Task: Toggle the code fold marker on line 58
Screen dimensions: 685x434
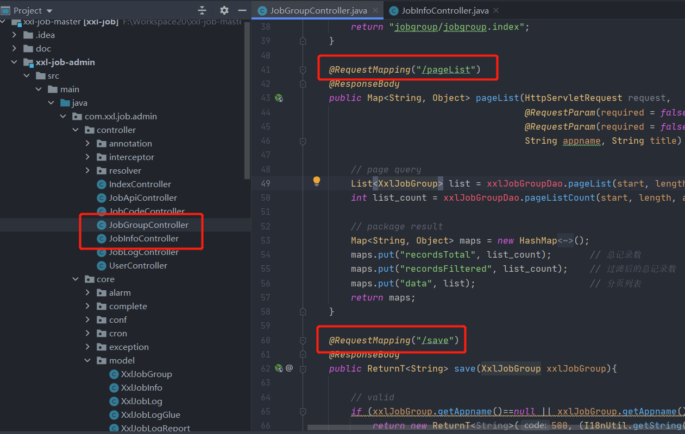Action: tap(303, 311)
